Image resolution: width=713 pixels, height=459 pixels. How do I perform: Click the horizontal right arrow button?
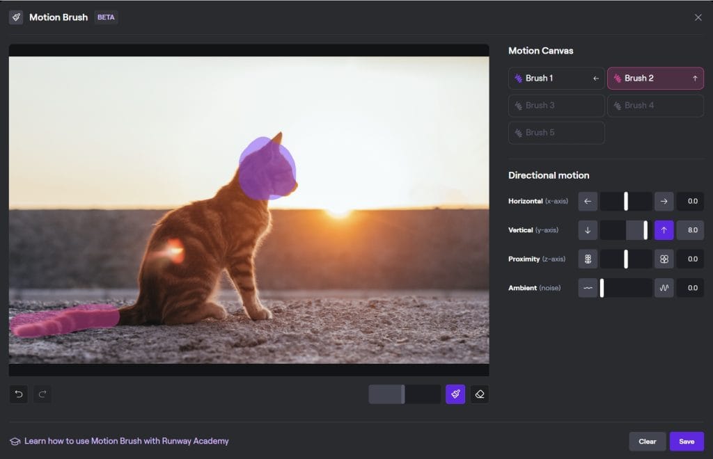(664, 201)
